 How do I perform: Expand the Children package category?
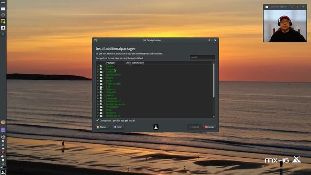(98, 72)
